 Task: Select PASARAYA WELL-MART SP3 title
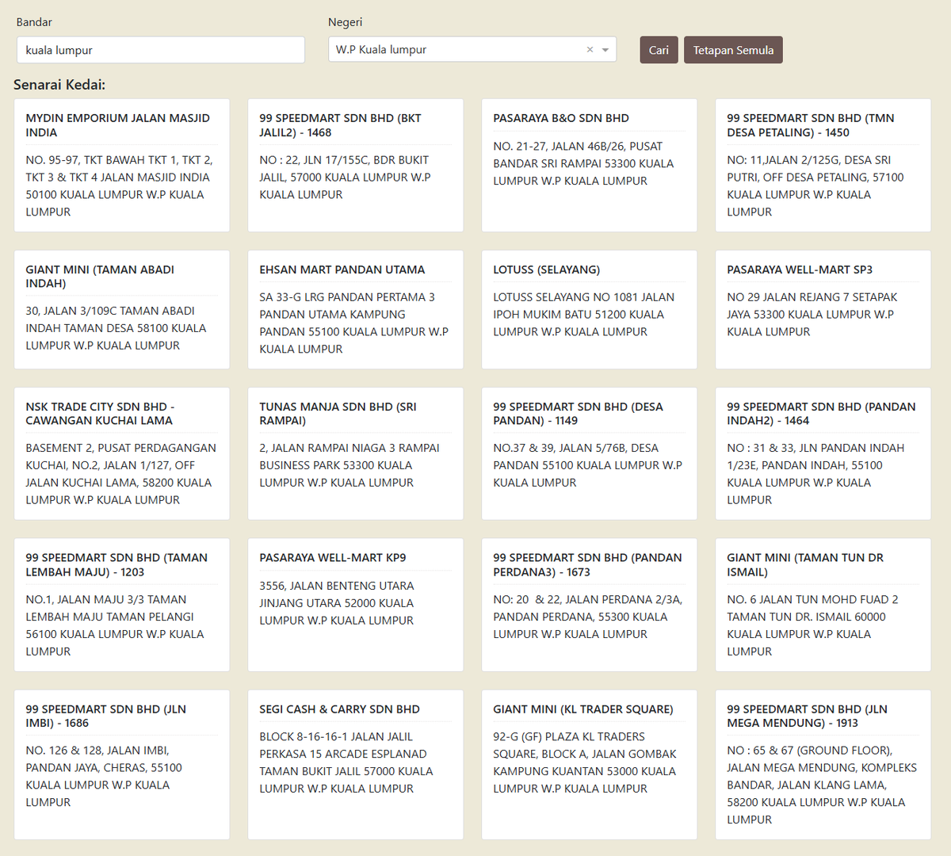click(800, 269)
